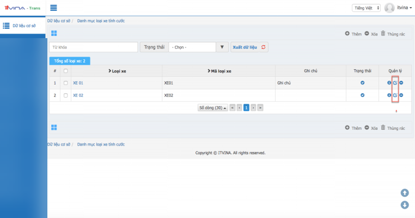
Task: Jump to bottom with the down arrow icon
Action: point(405,205)
